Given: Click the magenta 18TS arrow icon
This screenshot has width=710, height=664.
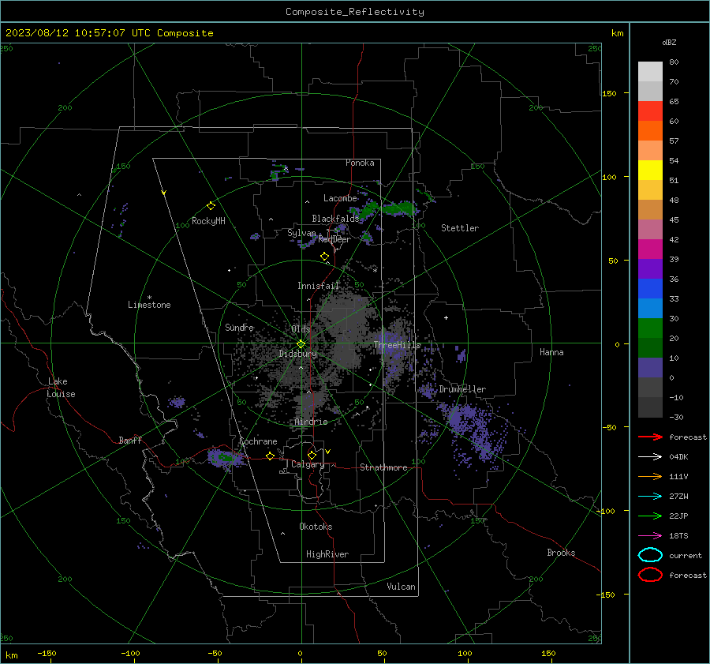Looking at the screenshot, I should tap(650, 536).
